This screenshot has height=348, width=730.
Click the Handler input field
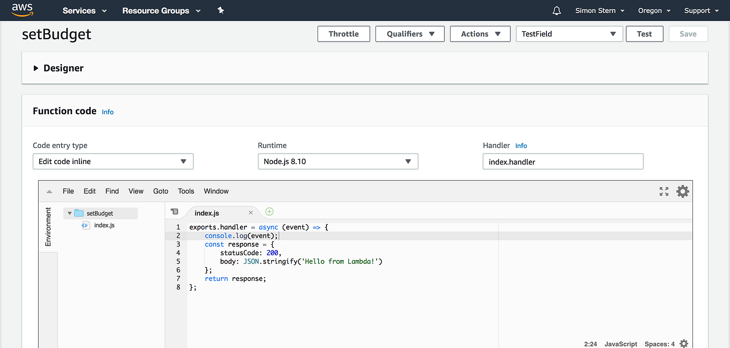pos(563,161)
